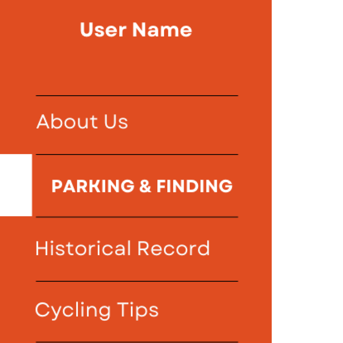Click the word "Us" in About Us
This screenshot has width=343, height=343.
pyautogui.click(x=116, y=122)
